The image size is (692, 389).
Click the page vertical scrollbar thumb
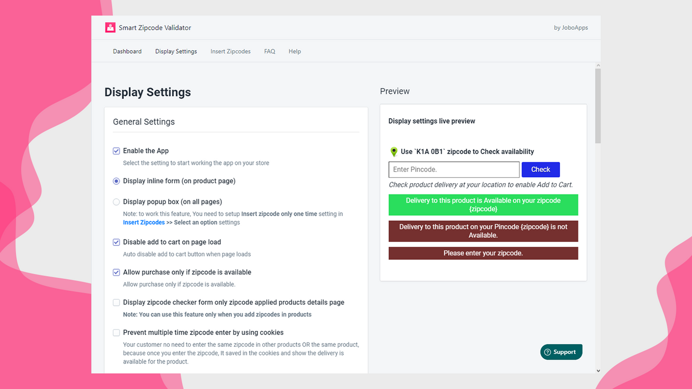pyautogui.click(x=597, y=105)
